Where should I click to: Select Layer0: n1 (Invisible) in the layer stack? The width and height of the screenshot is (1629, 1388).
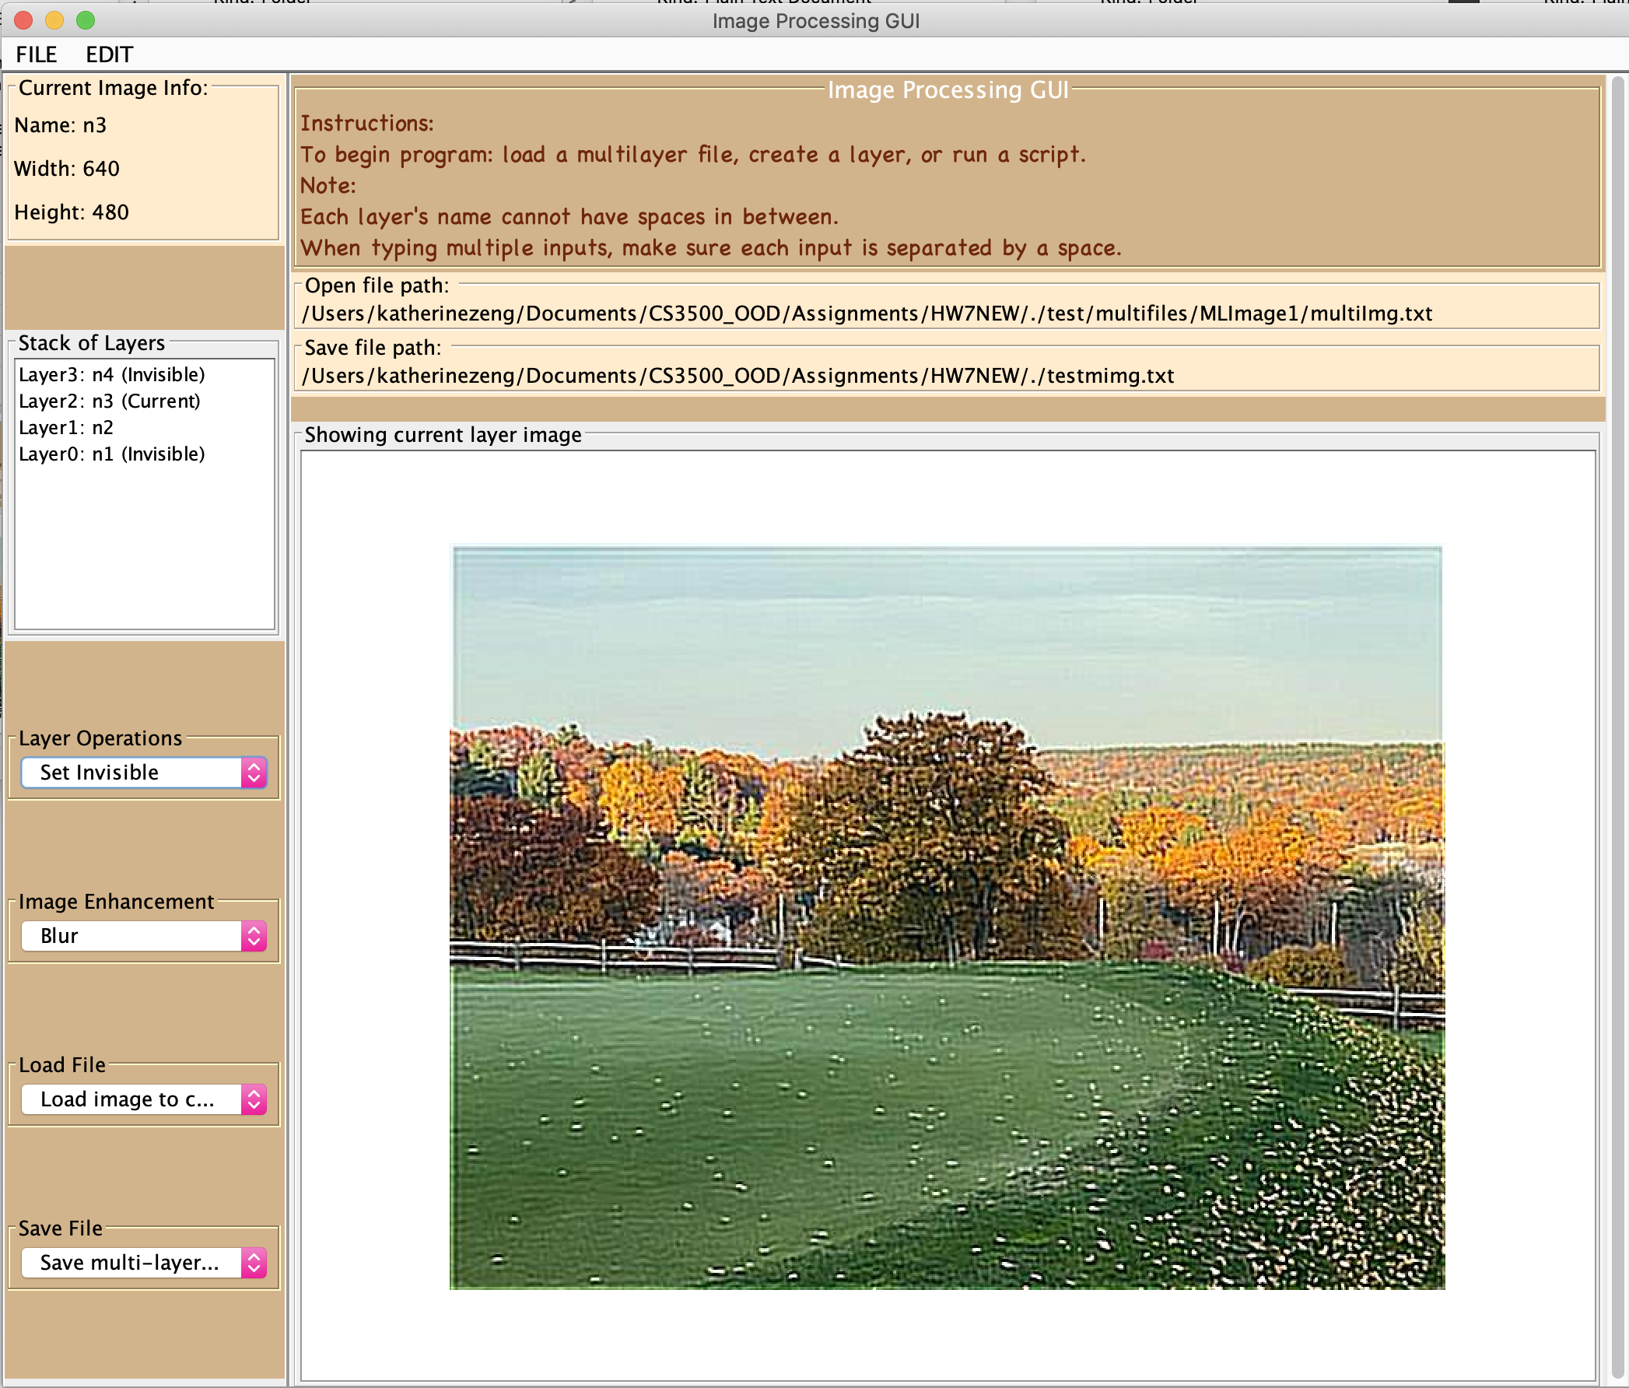pyautogui.click(x=112, y=454)
